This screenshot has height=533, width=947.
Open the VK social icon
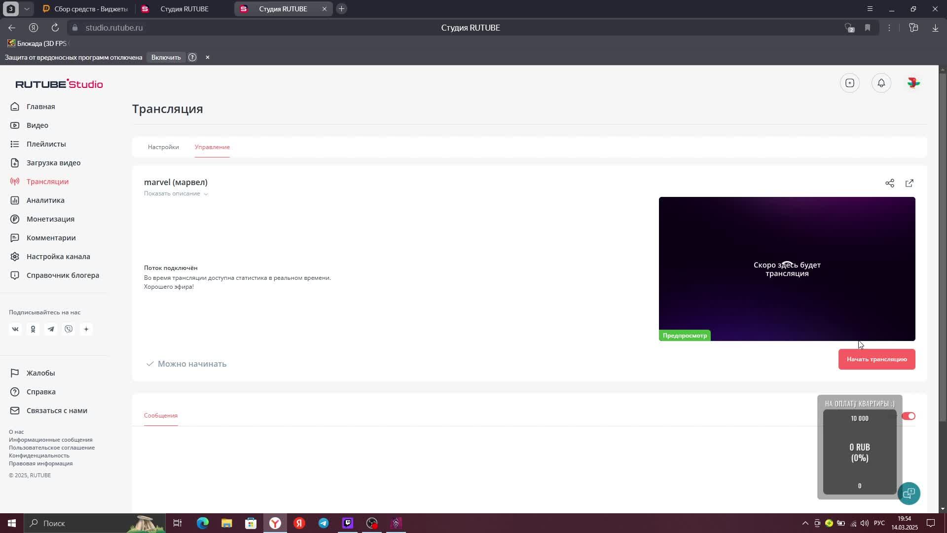tap(15, 329)
